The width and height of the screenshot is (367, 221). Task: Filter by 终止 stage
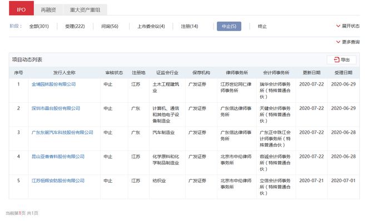click(x=262, y=27)
